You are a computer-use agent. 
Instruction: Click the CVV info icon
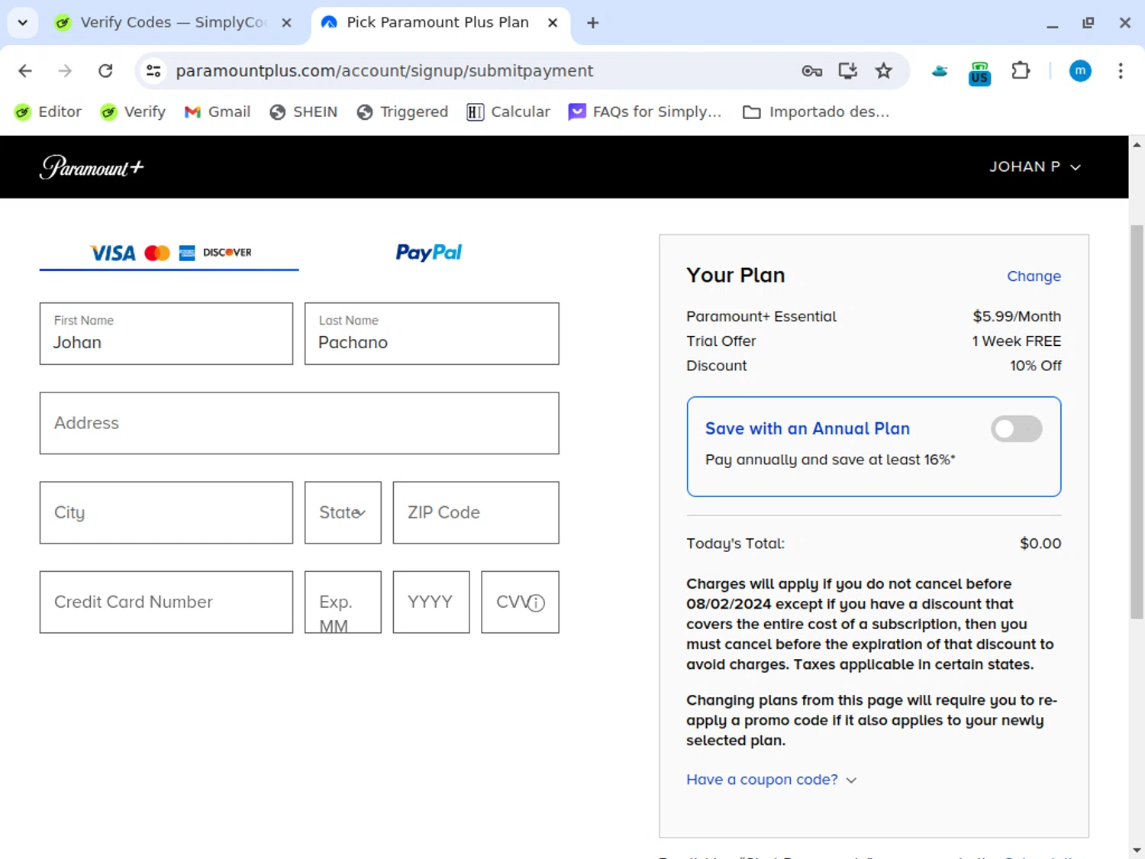coord(537,603)
